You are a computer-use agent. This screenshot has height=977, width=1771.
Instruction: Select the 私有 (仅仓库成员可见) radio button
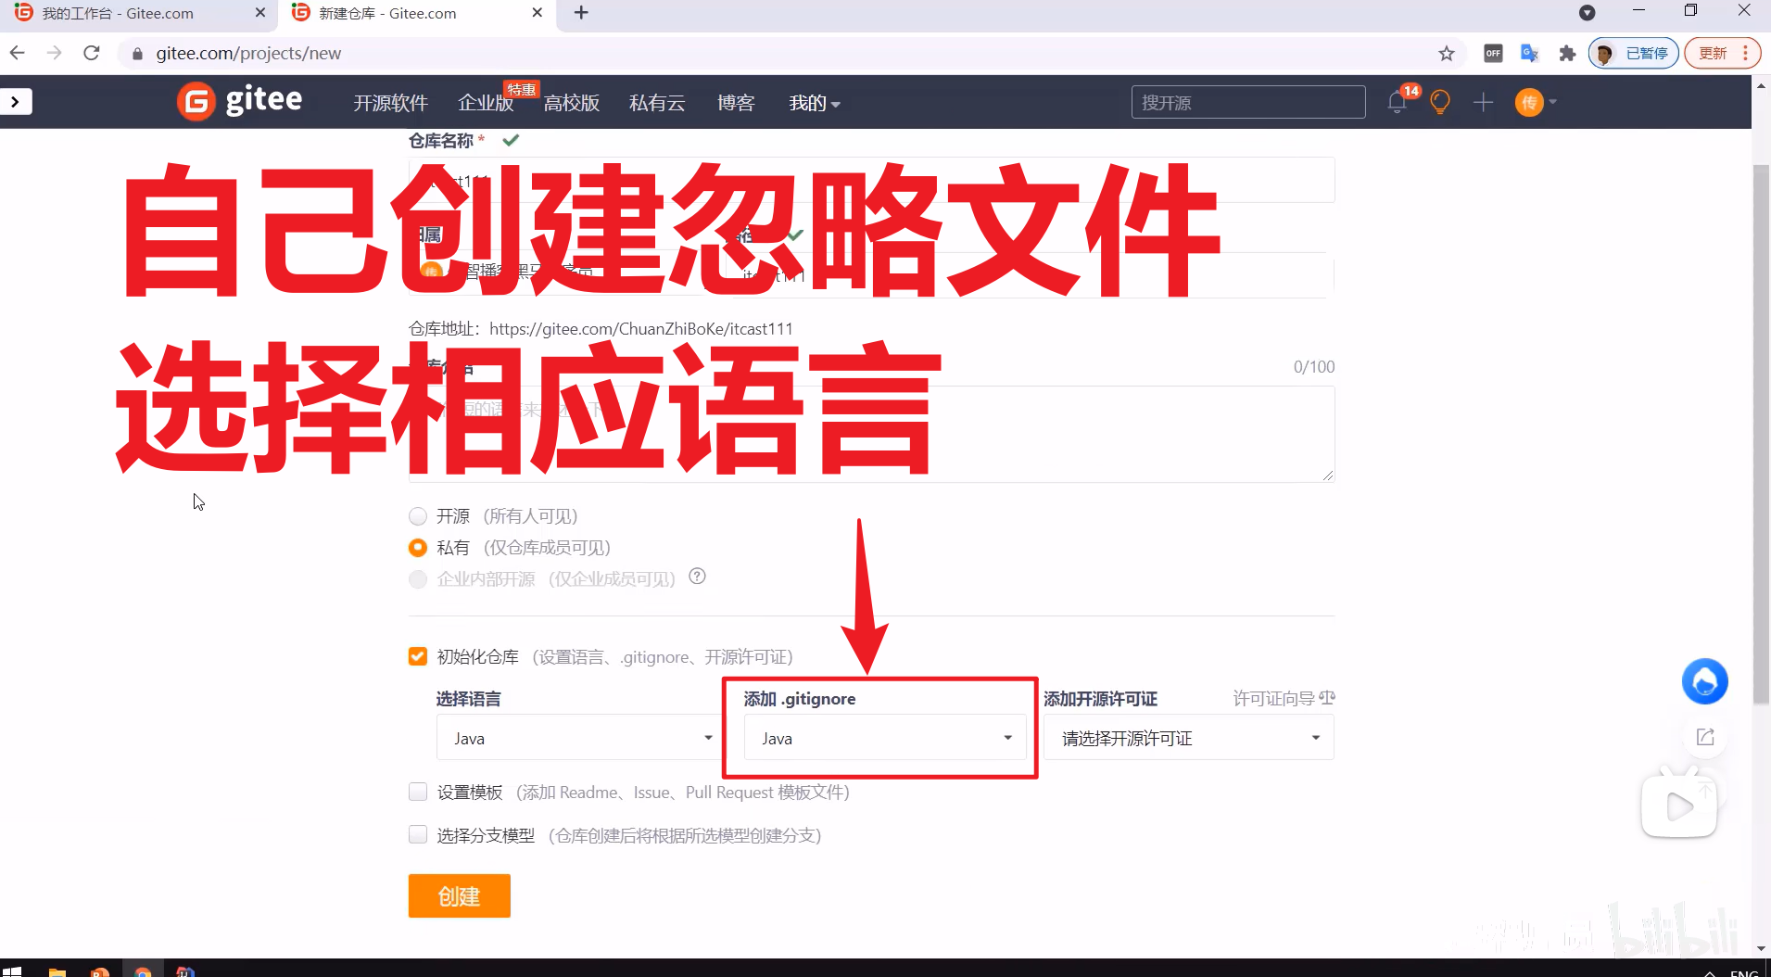coord(418,548)
